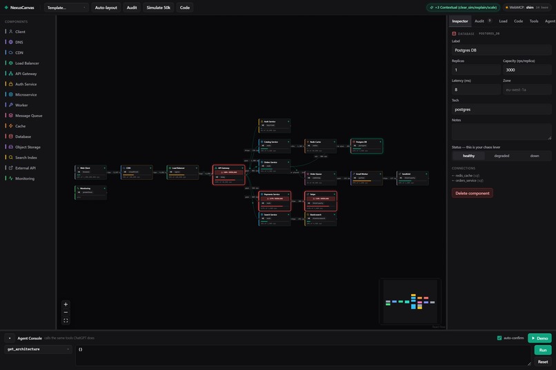Viewport: 556px width, 370px height.
Task: Toggle the auto-confirm checkbox
Action: coord(499,338)
